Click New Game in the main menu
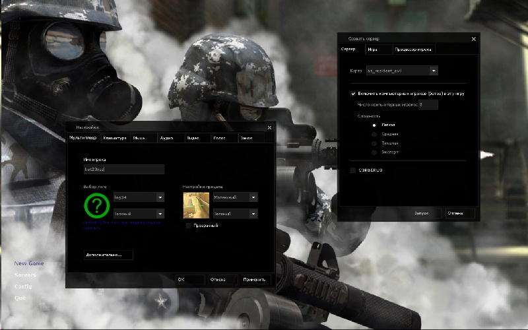 pos(29,263)
